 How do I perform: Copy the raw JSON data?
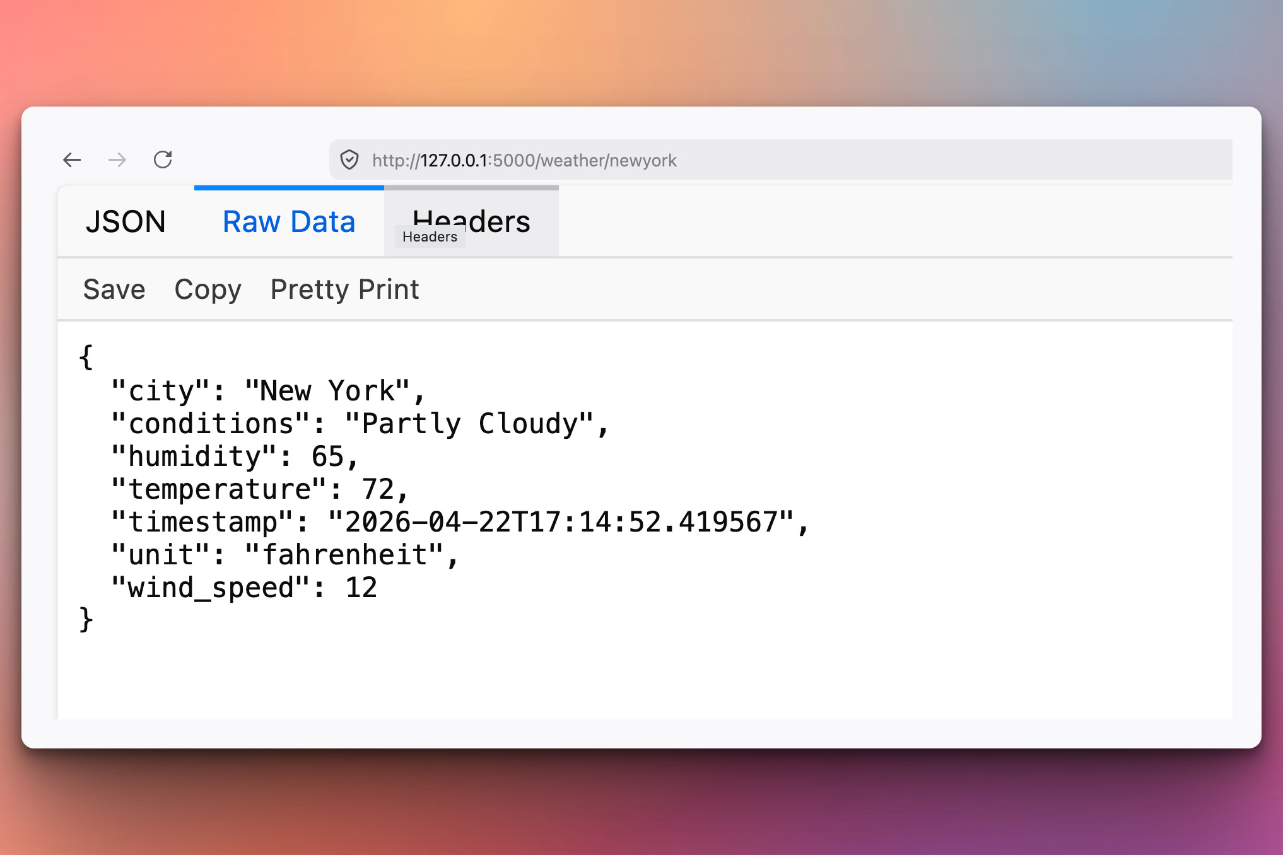(x=208, y=289)
